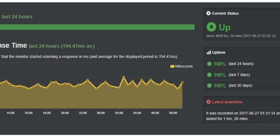The height and width of the screenshot is (138, 280).
Task: Click the 14:00 time axis label
Action: pyautogui.click(x=10, y=113)
